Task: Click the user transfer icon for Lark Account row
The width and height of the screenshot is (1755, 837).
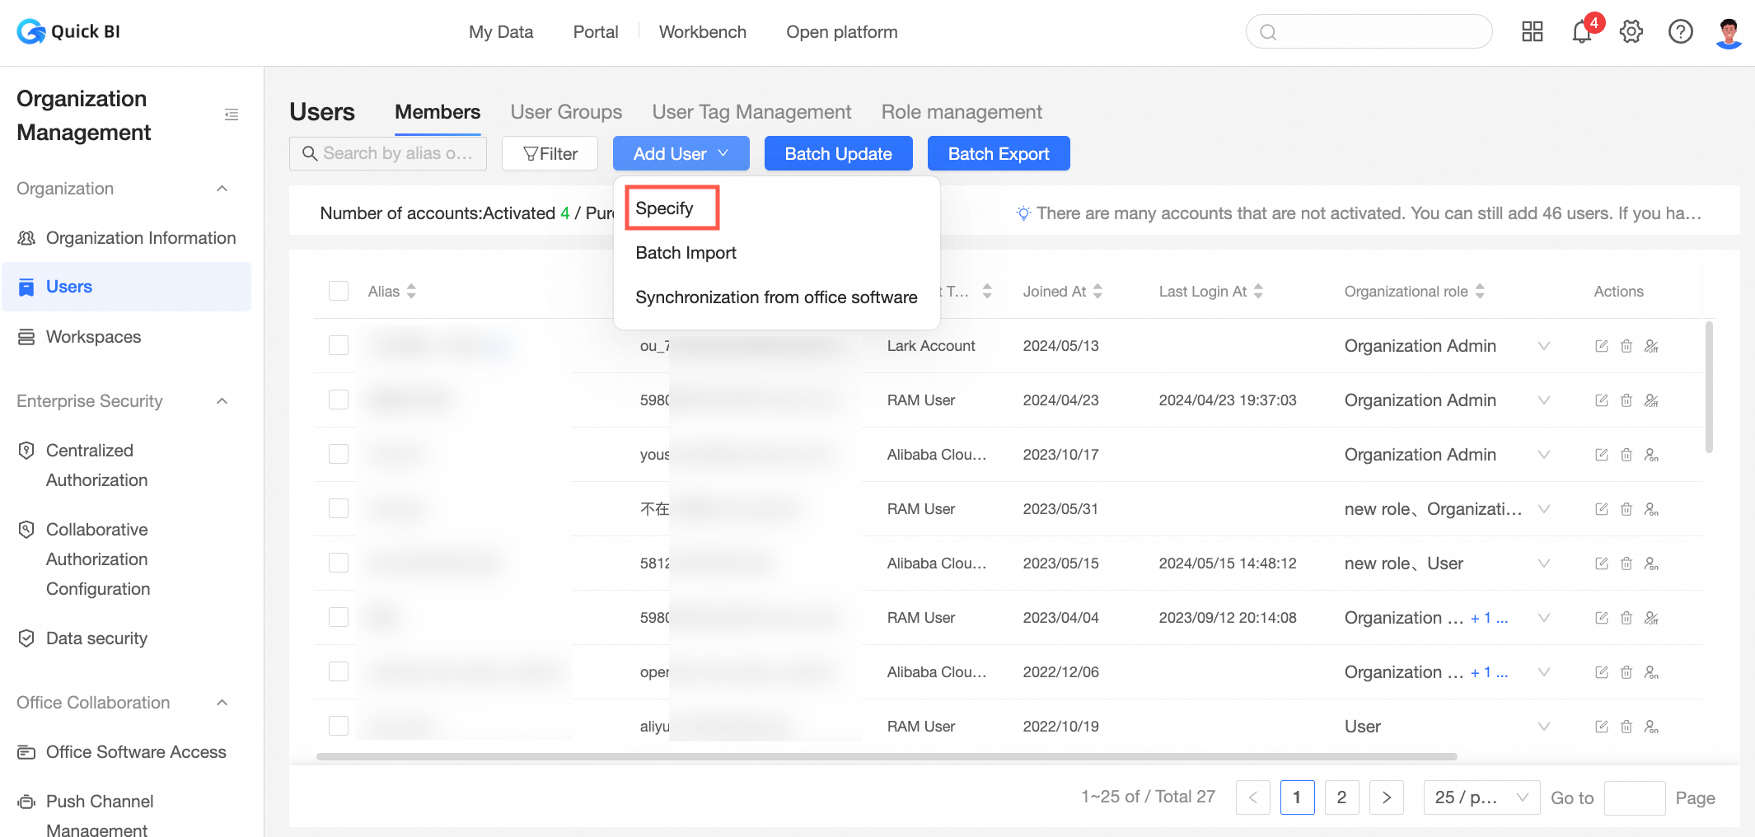Action: tap(1651, 346)
